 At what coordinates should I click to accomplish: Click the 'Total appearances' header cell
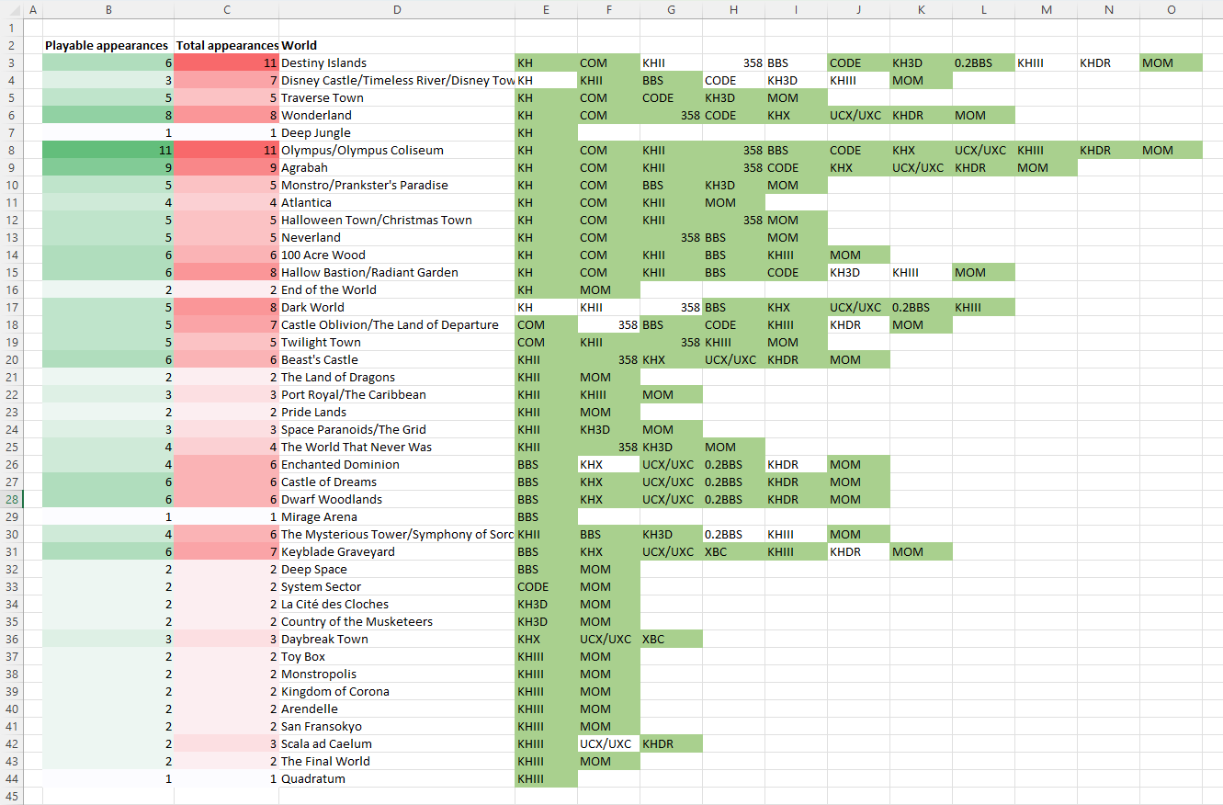pos(227,45)
